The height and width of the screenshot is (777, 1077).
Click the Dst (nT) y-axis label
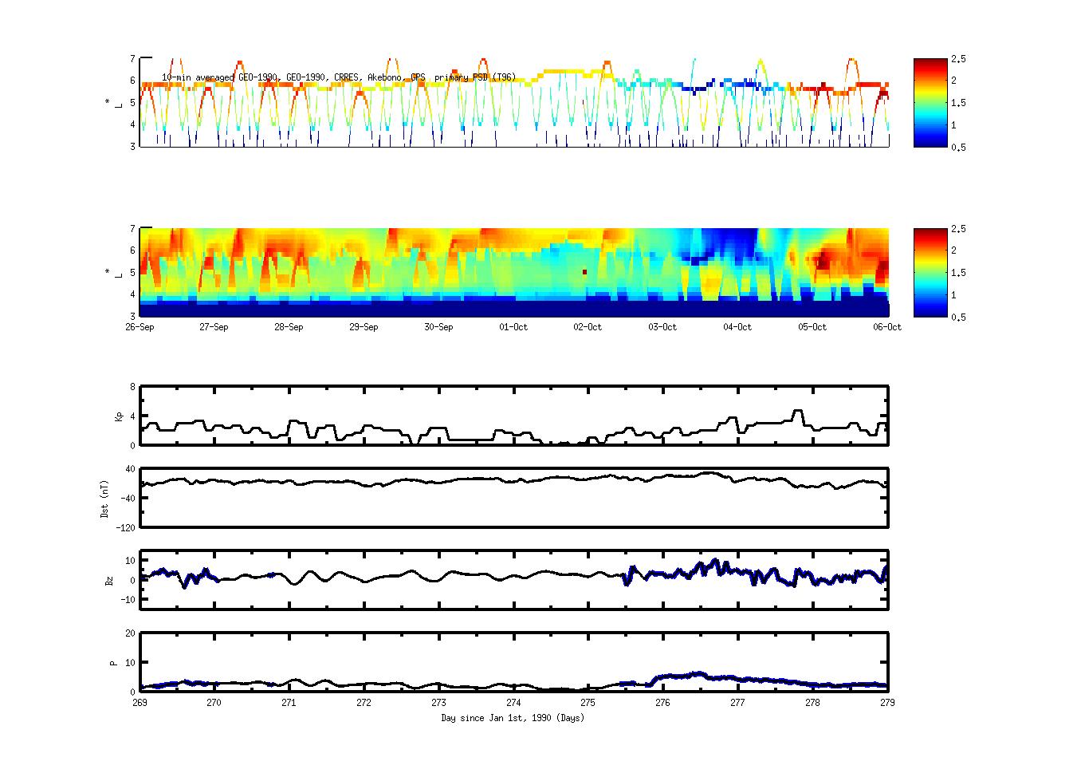[x=104, y=499]
